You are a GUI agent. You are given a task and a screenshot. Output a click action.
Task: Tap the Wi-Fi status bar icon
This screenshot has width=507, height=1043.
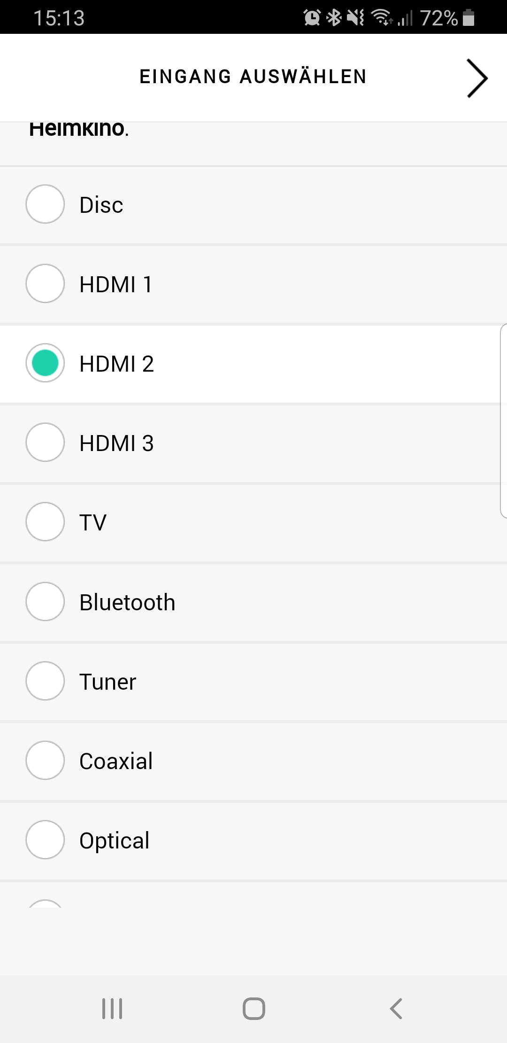click(382, 18)
